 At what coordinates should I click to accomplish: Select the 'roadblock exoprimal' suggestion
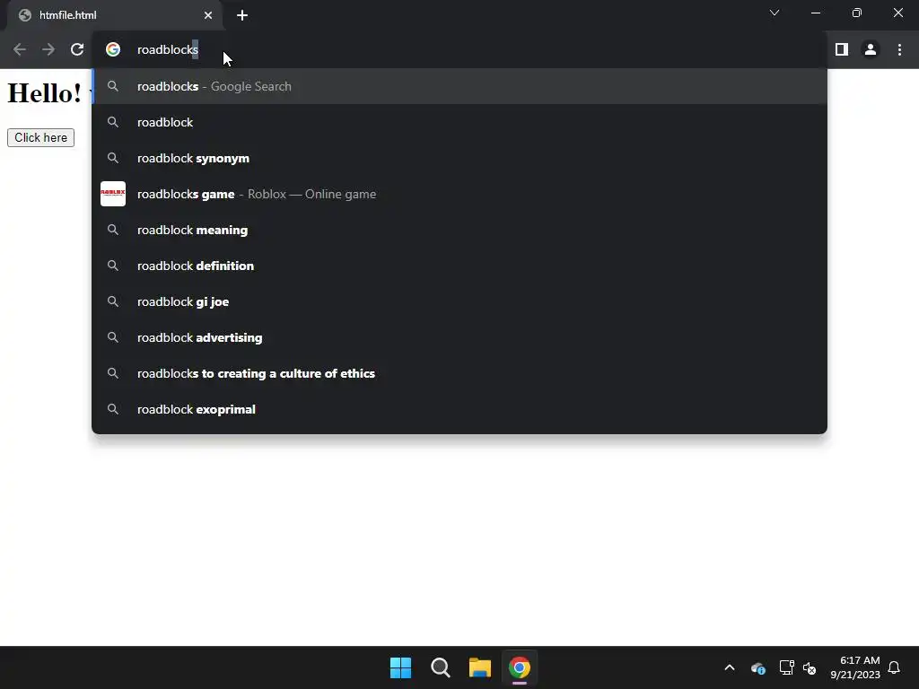pos(459,409)
